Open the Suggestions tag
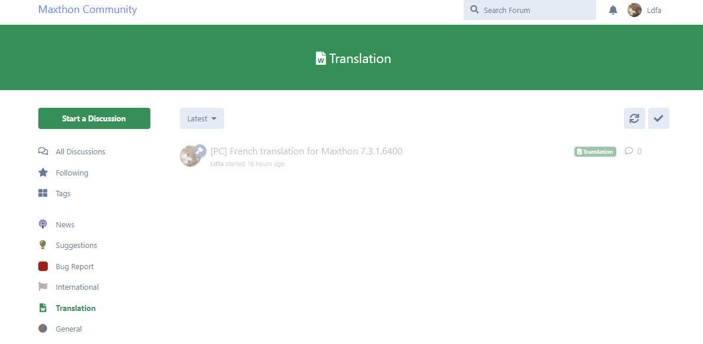703x344 pixels. coord(76,246)
